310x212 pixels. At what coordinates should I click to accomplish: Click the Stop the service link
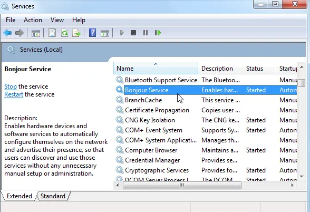point(11,86)
